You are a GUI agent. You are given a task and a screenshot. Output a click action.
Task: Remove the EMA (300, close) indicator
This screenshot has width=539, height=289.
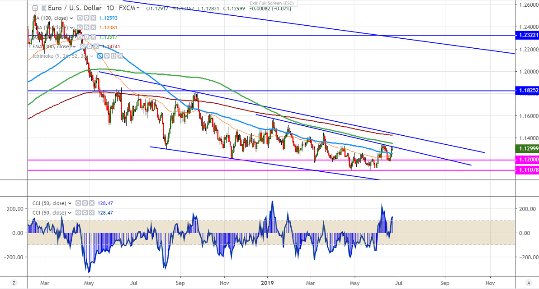point(96,46)
